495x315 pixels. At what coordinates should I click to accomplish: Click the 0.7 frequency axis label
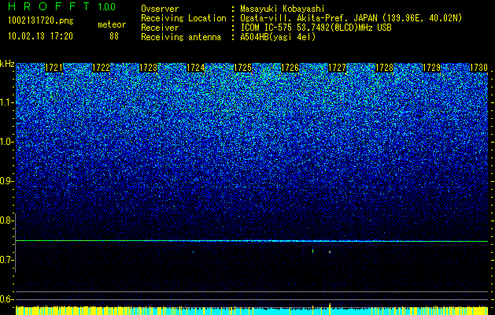pos(6,260)
